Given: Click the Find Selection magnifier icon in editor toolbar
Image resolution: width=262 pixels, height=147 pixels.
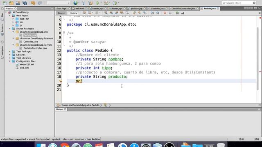Looking at the screenshot, I should click(106, 13).
